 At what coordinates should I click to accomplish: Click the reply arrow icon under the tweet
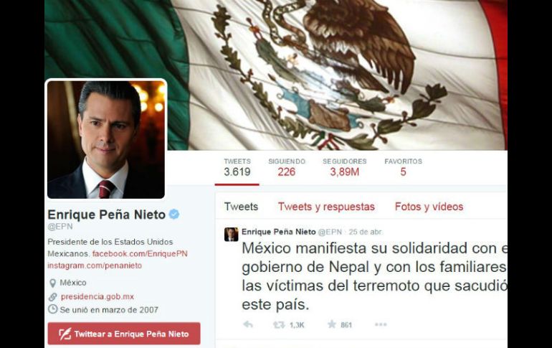click(x=248, y=324)
